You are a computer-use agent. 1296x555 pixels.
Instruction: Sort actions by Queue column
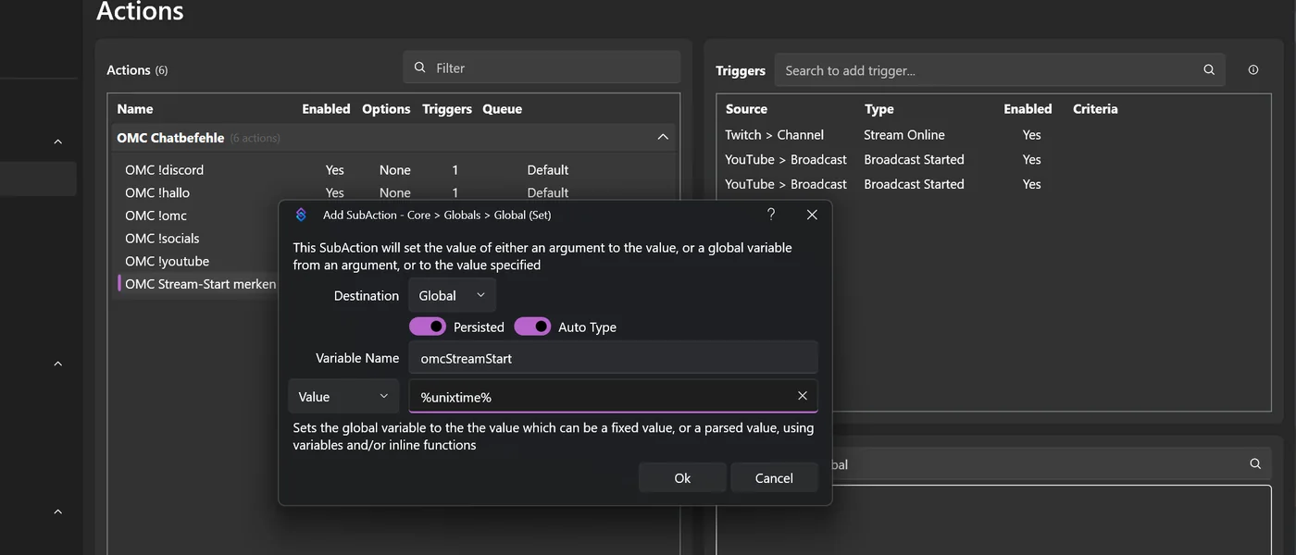click(503, 109)
